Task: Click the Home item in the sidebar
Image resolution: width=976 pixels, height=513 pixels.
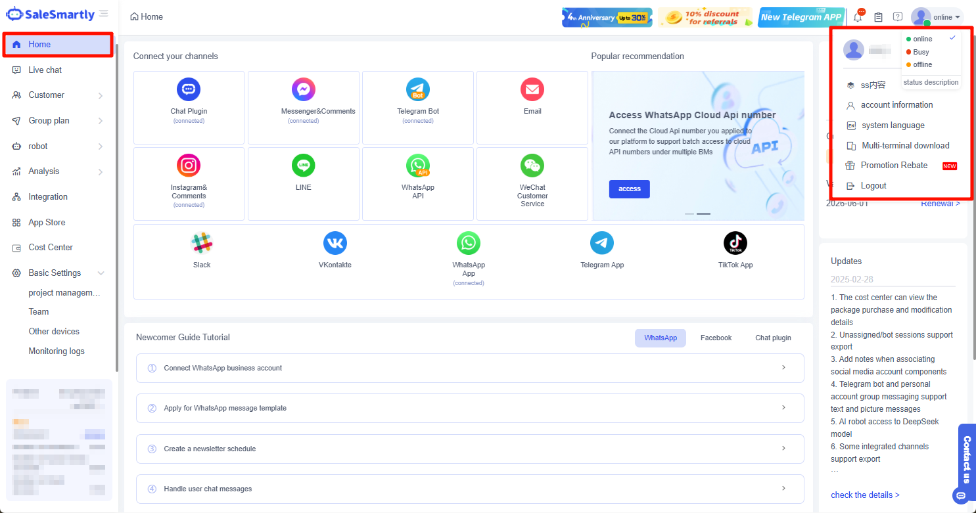Action: tap(58, 45)
